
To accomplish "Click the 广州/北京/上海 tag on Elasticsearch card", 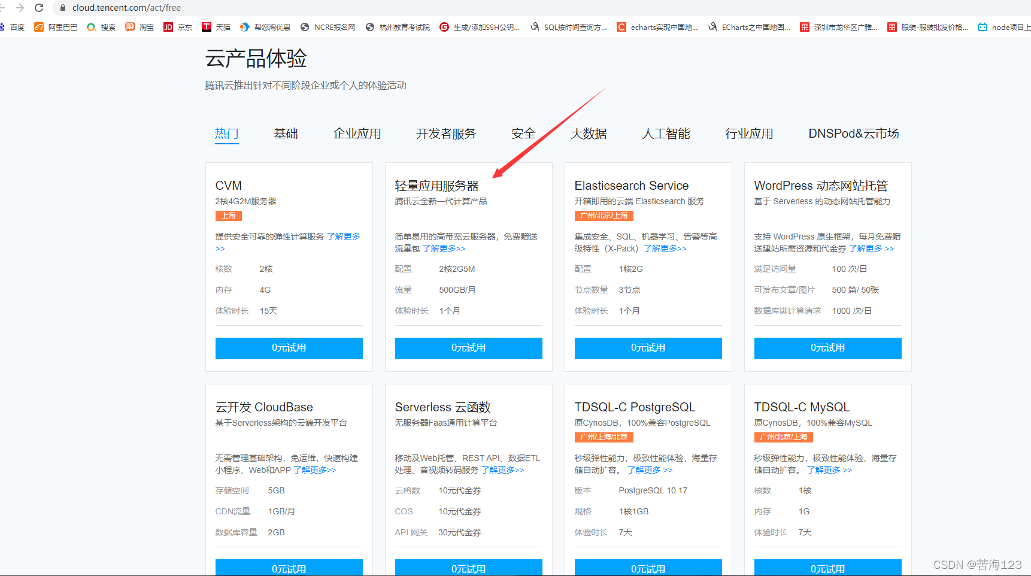I will [x=604, y=216].
